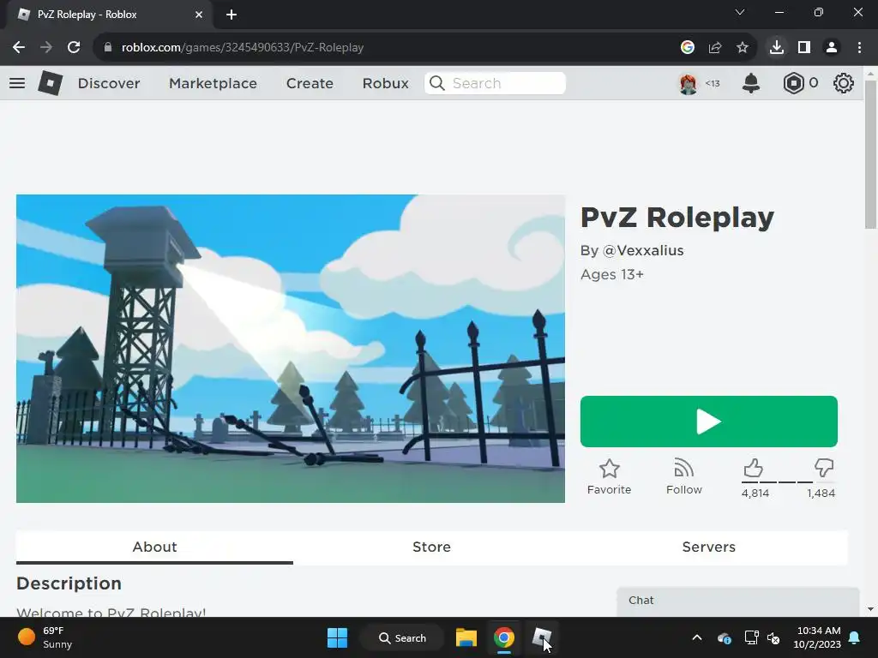The height and width of the screenshot is (658, 878).
Task: Toggle the Chrome side panel icon
Action: [804, 48]
